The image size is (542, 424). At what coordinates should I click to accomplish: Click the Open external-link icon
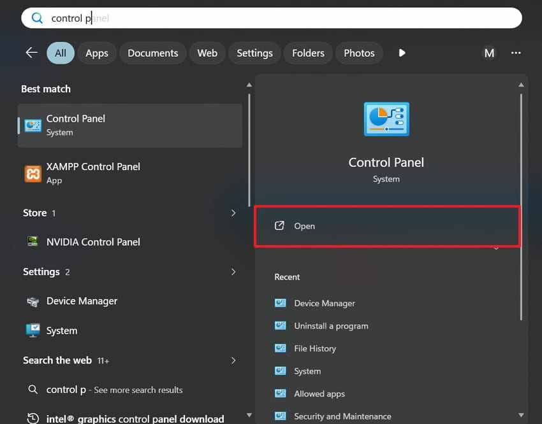pyautogui.click(x=279, y=225)
